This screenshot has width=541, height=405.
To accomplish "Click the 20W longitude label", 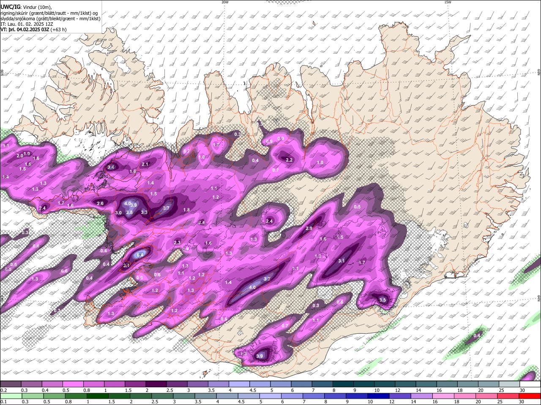I will point(225,2).
